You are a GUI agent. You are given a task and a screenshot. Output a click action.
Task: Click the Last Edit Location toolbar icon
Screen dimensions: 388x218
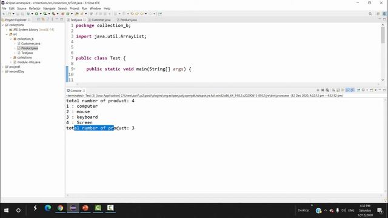[132, 14]
